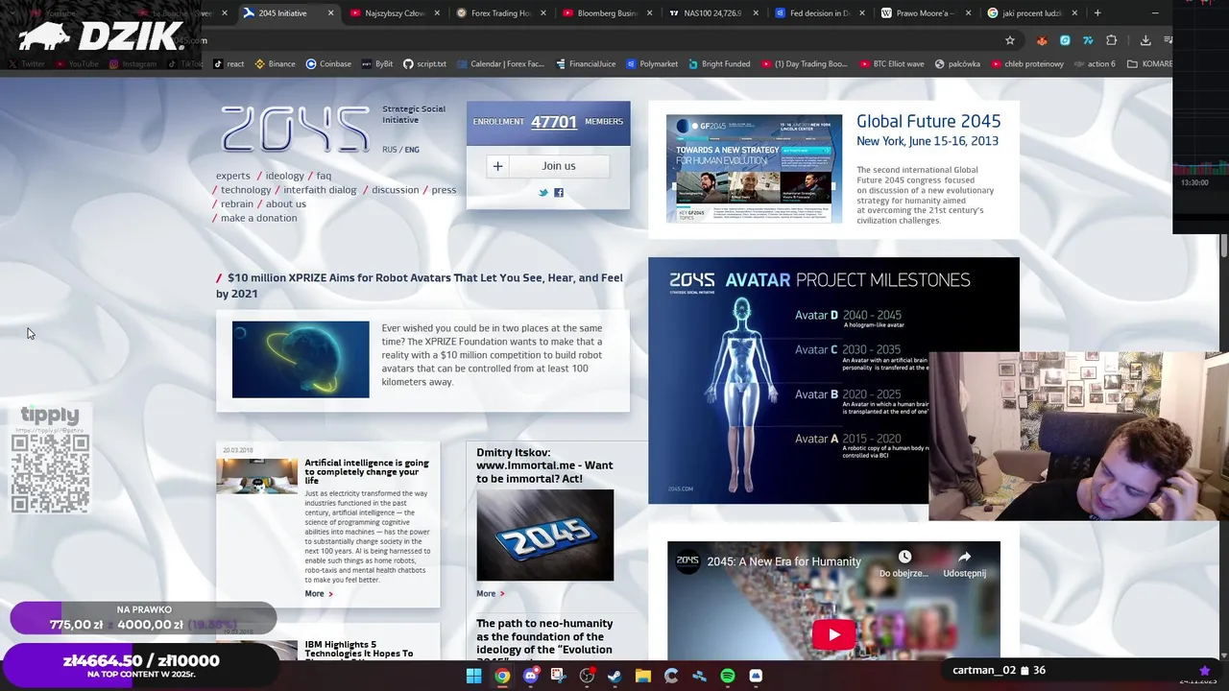Open the chleb proteinowy bookmark
Screen dimensions: 1229x691
(x=1026, y=63)
